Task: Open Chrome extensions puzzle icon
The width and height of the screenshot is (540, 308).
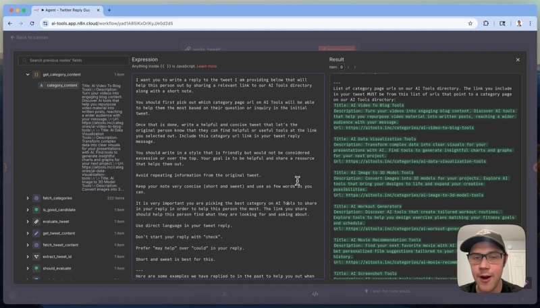Action: pos(486,24)
